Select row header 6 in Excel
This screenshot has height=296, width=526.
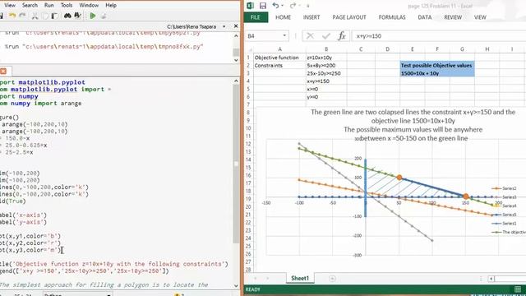(248, 97)
